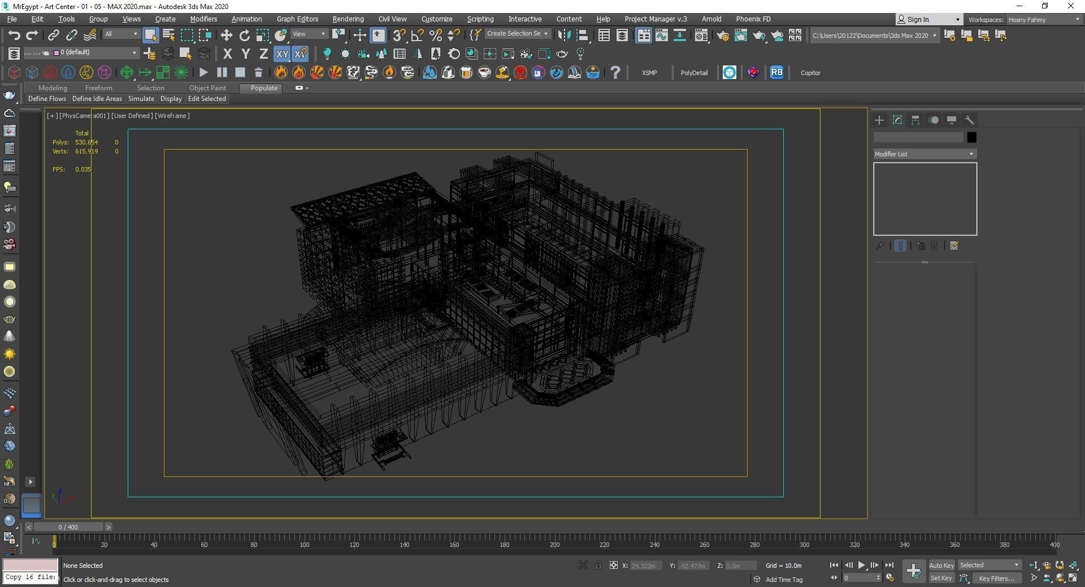Toggle Restrict to X axis constraint

coord(227,54)
